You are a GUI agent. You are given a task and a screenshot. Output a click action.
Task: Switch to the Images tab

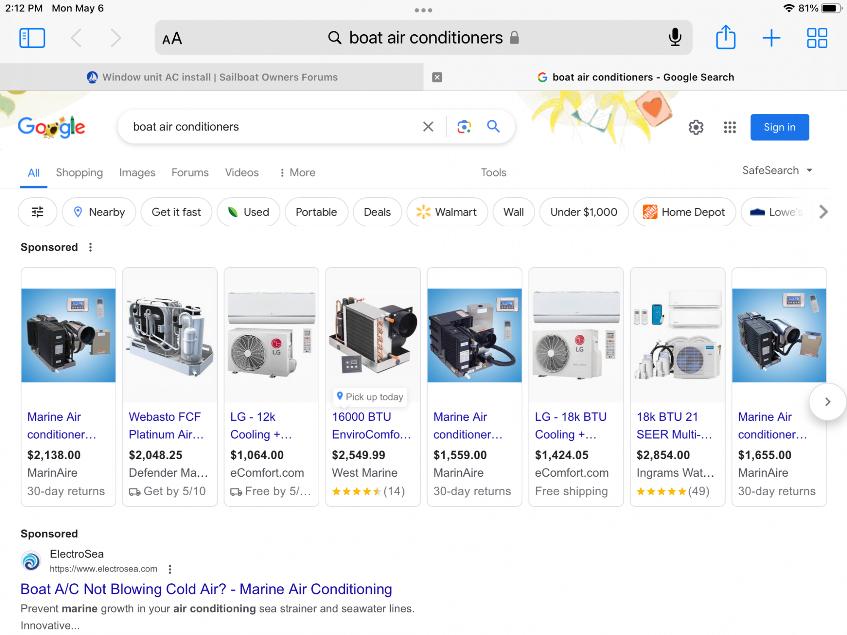(137, 173)
